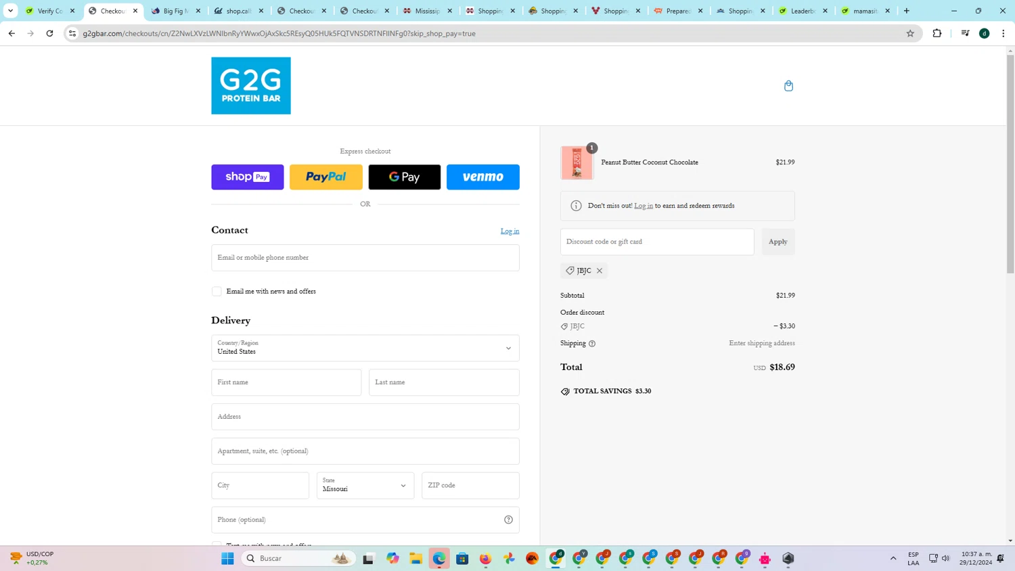Click the G2G Protein Bar logo
1015x571 pixels.
pyautogui.click(x=251, y=85)
